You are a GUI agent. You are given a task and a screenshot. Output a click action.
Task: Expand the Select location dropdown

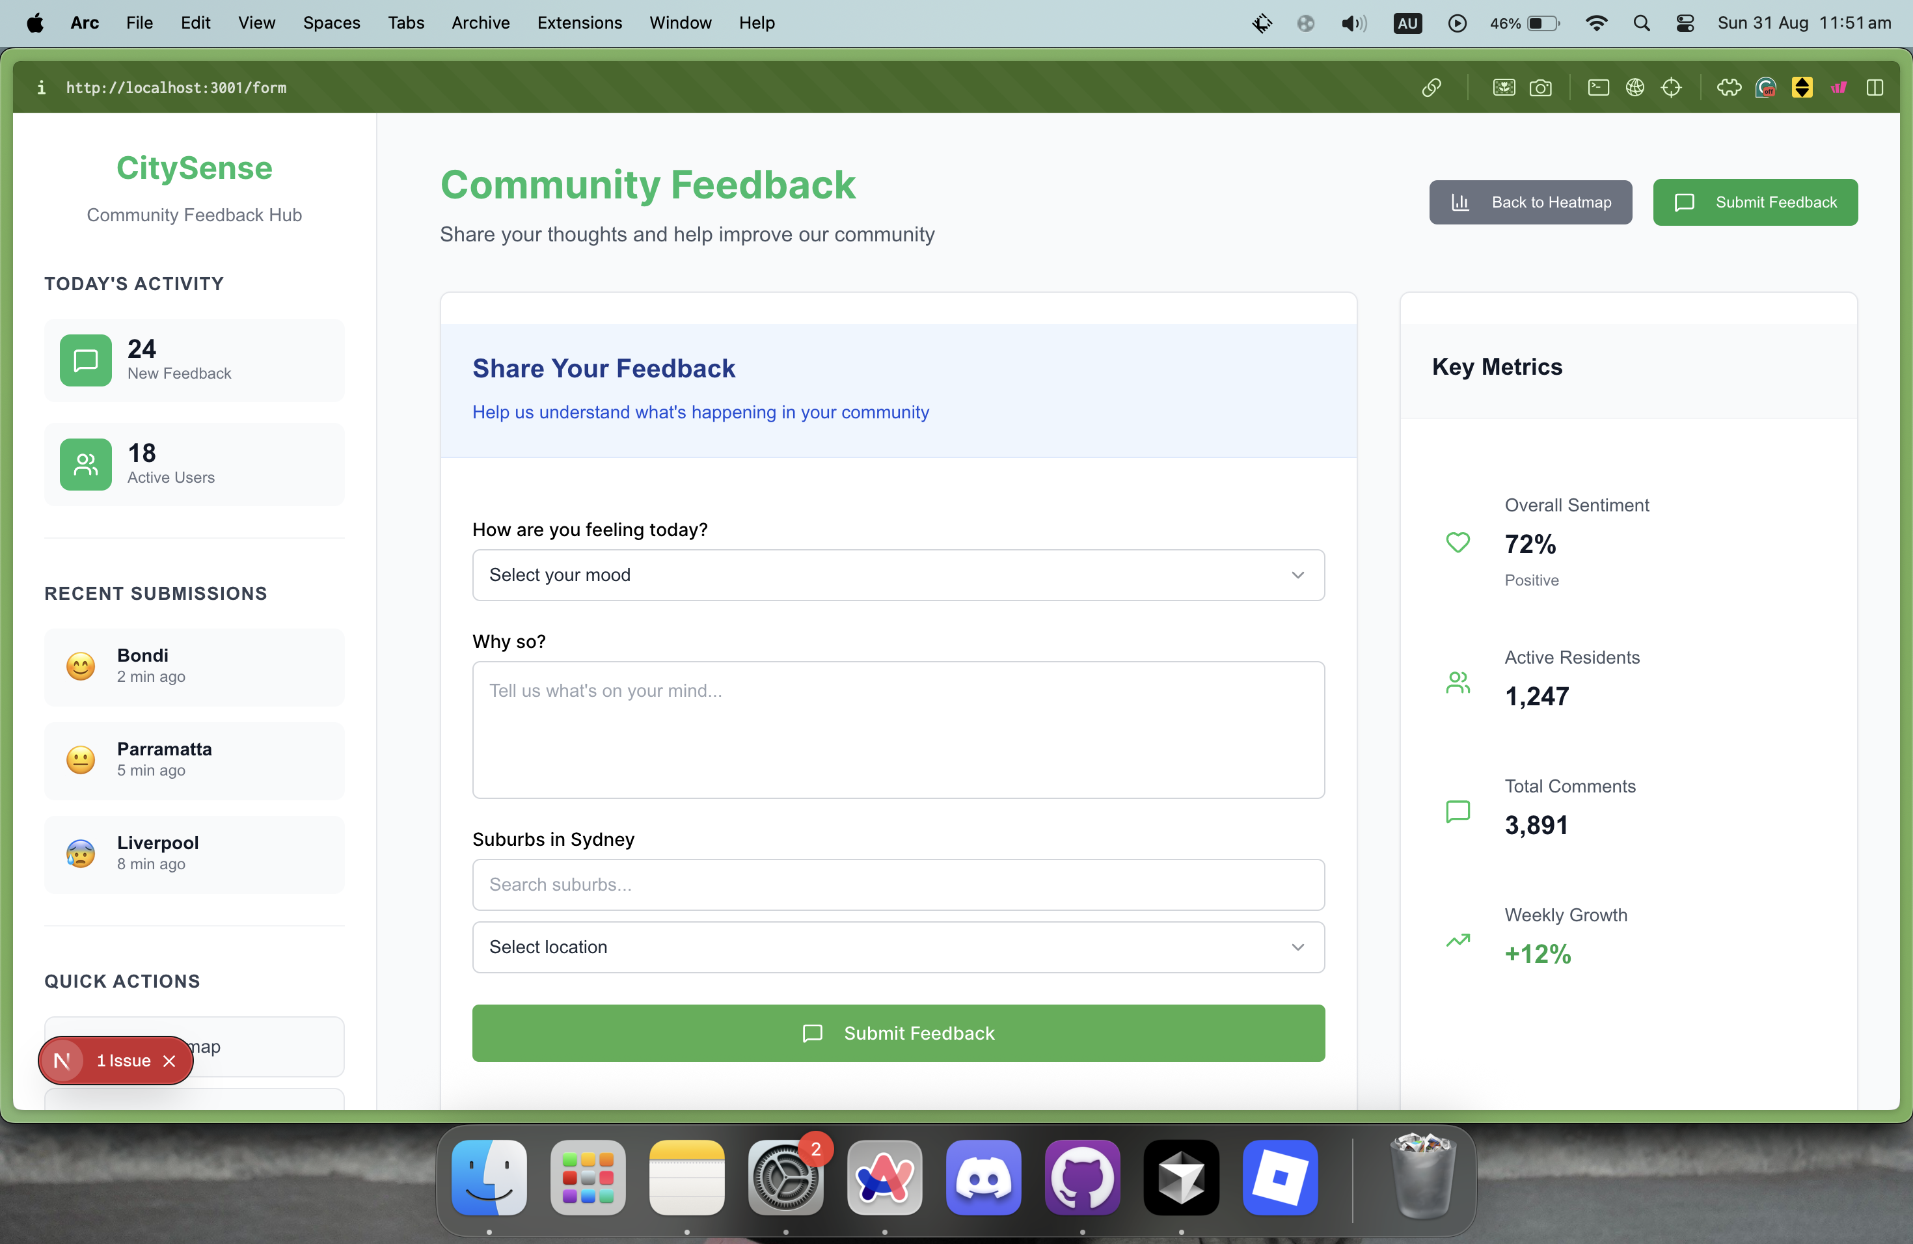coord(898,947)
